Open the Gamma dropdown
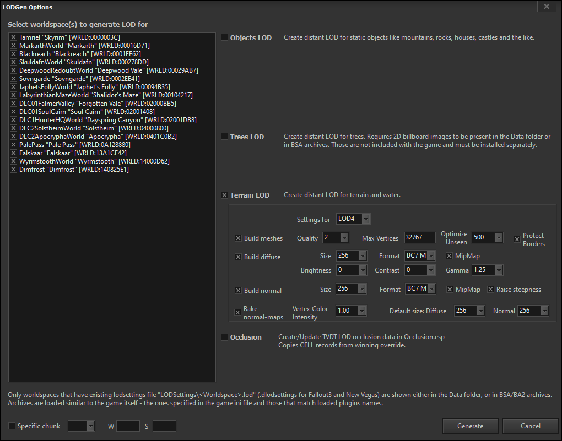This screenshot has height=441, width=562. point(488,270)
